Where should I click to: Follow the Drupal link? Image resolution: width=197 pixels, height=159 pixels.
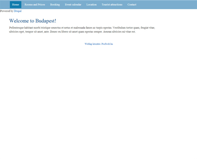tap(18, 11)
